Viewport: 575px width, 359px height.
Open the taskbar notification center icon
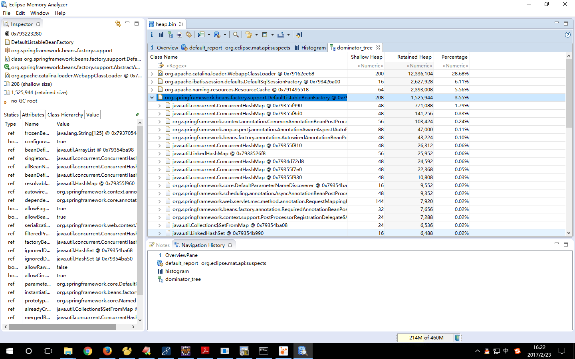562,351
